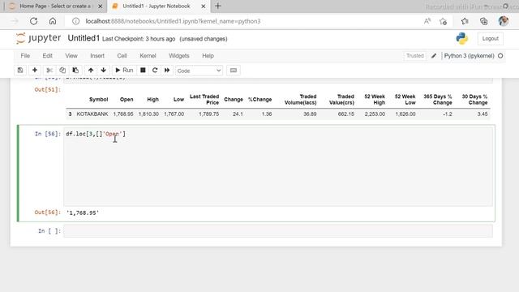Close the Untitled1 Jupyter Notebook tab
The width and height of the screenshot is (519, 292).
tap(204, 6)
